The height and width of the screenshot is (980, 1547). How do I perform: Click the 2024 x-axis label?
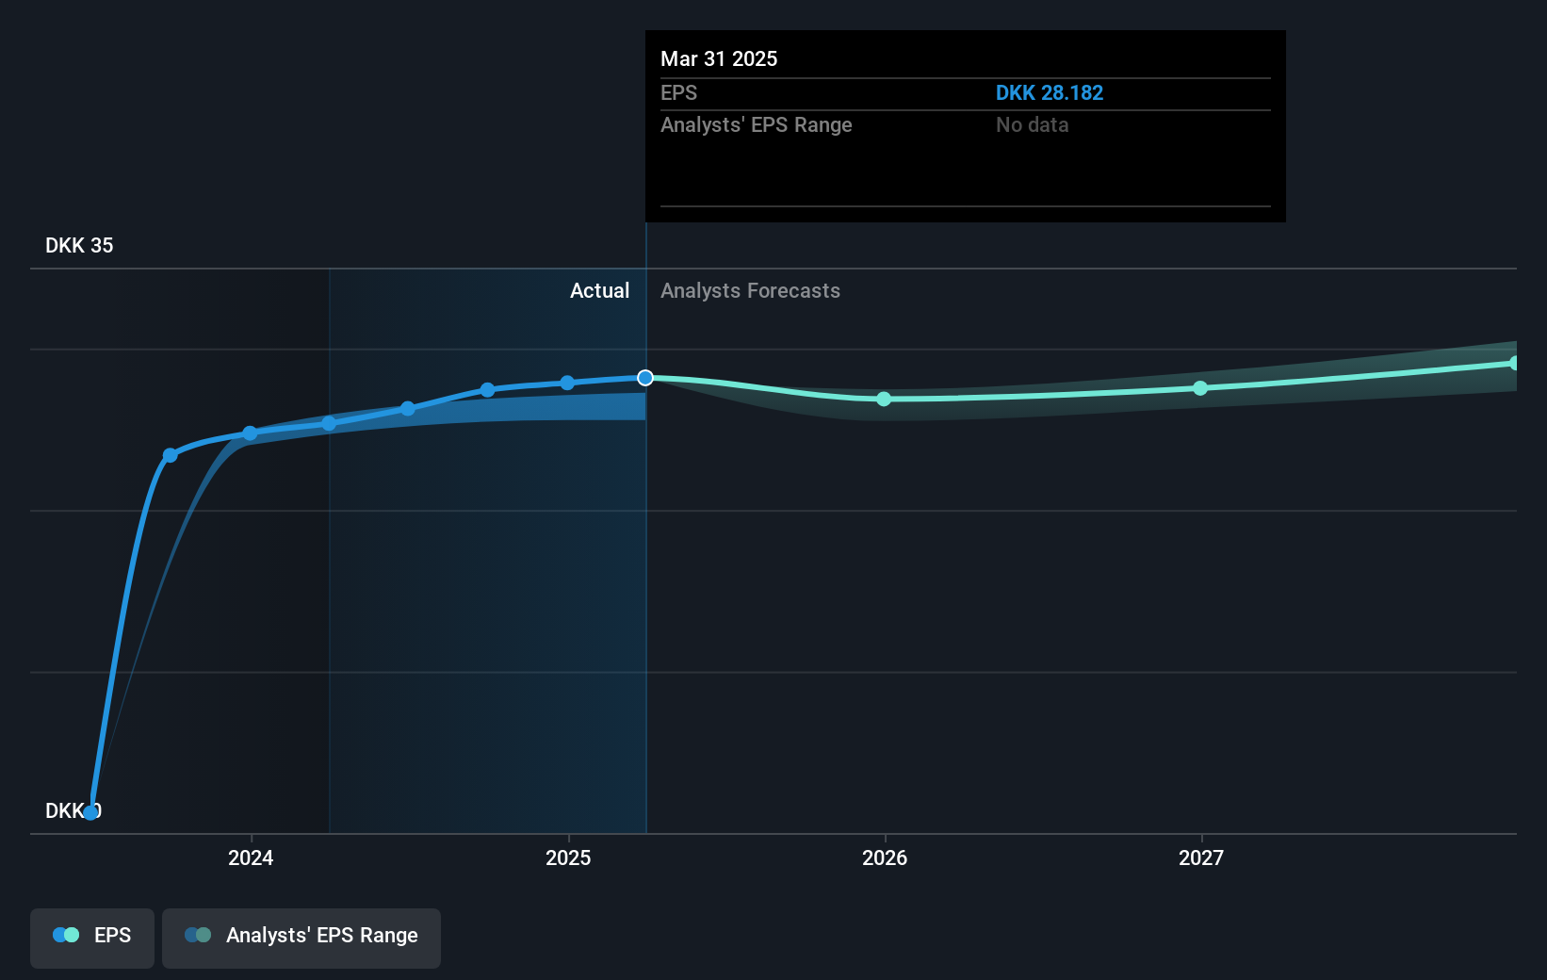[251, 857]
